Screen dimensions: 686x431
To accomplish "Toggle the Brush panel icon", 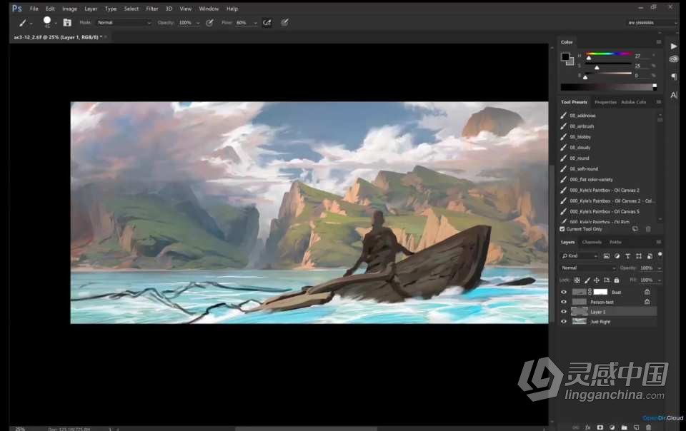I will click(67, 23).
